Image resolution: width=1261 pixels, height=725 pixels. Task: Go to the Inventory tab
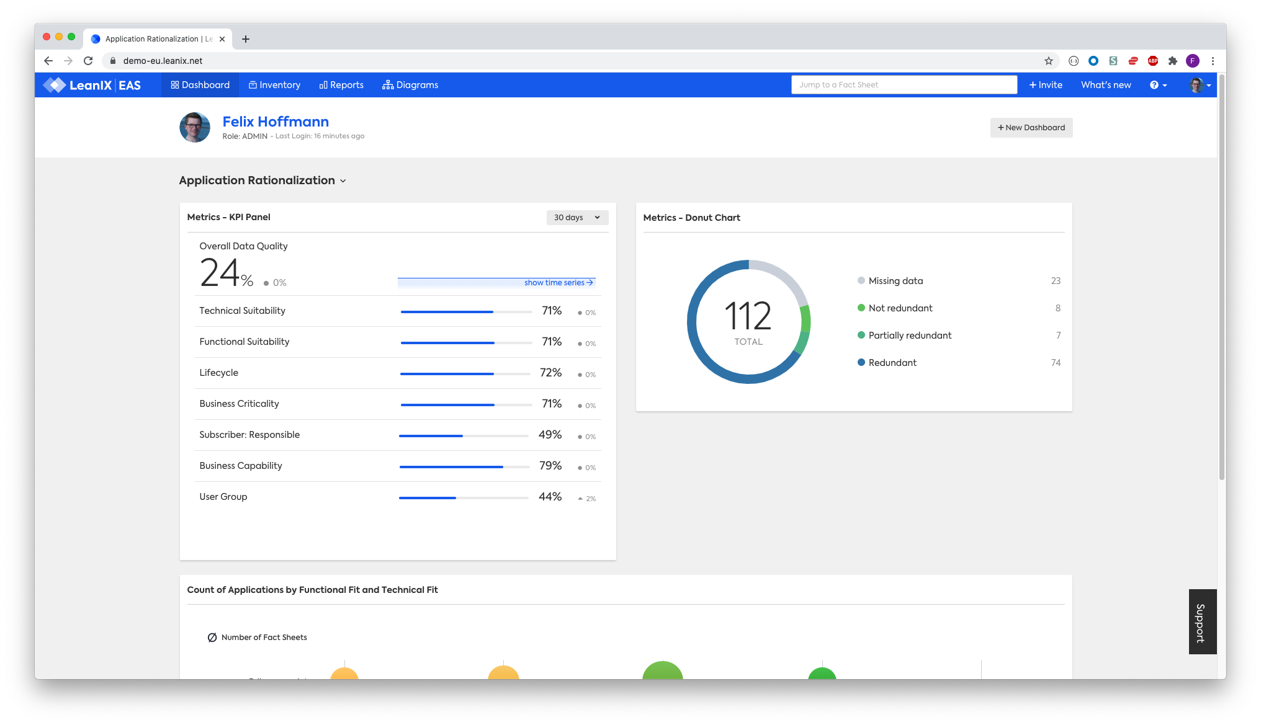point(274,85)
